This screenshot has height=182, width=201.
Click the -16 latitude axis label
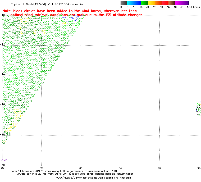coord(3,104)
